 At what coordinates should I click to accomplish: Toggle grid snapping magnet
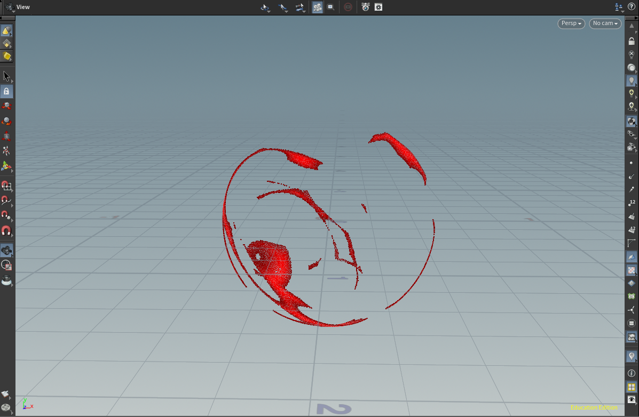tap(6, 186)
